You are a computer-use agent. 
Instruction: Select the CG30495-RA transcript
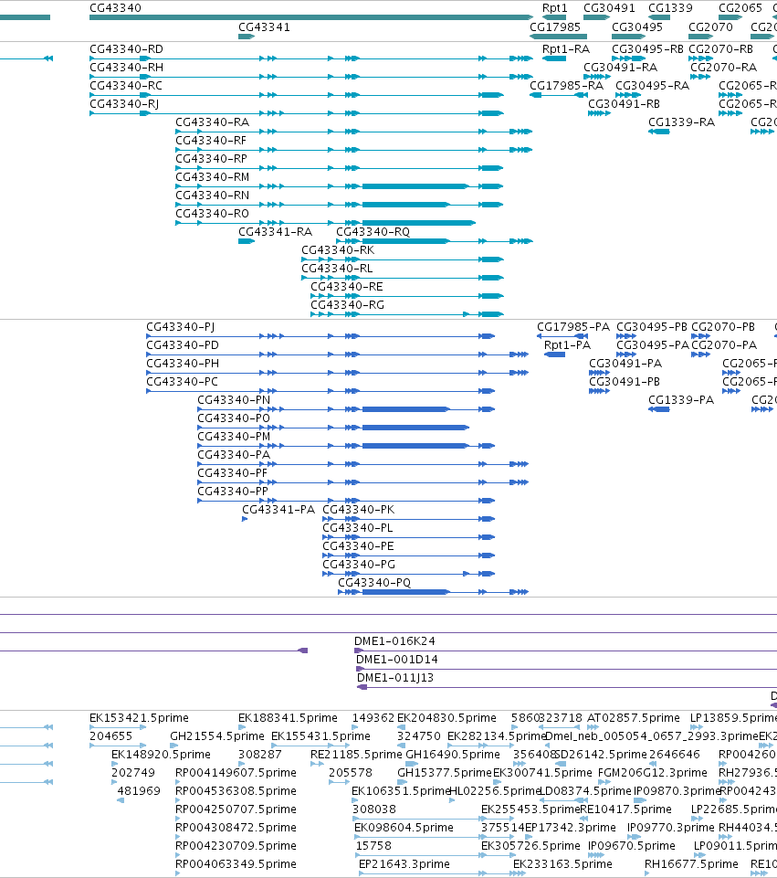652,86
